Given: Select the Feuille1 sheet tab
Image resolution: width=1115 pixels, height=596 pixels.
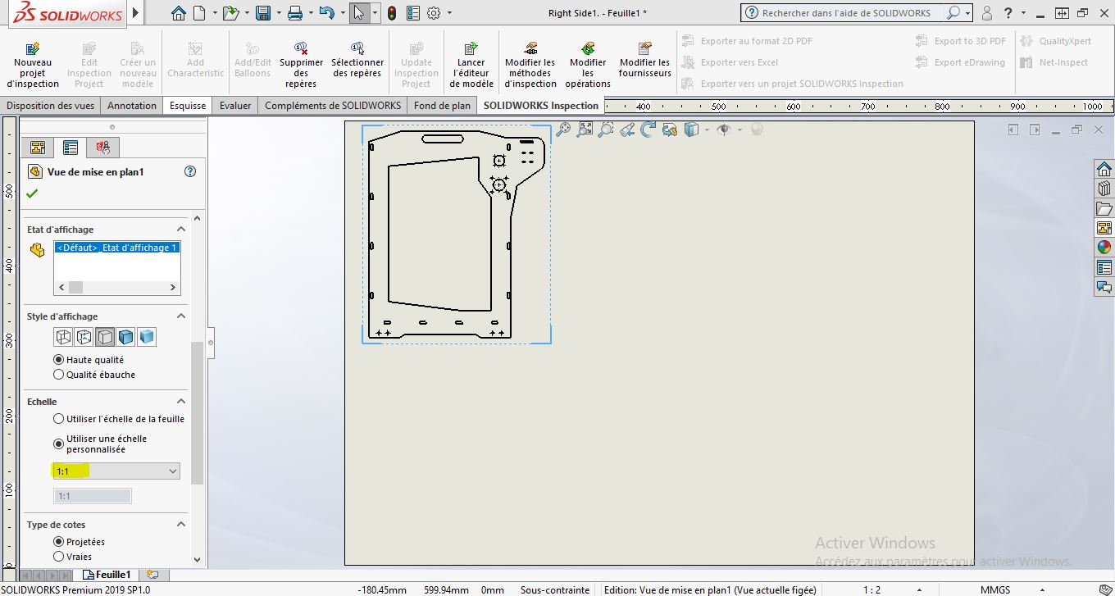Looking at the screenshot, I should coord(107,575).
